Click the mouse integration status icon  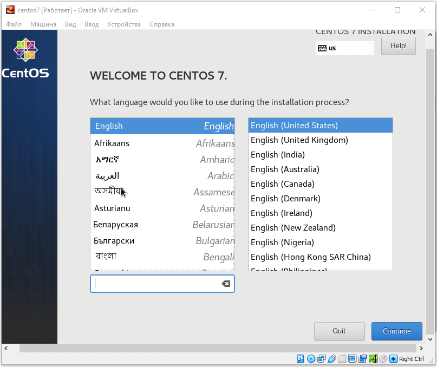pyautogui.click(x=383, y=358)
